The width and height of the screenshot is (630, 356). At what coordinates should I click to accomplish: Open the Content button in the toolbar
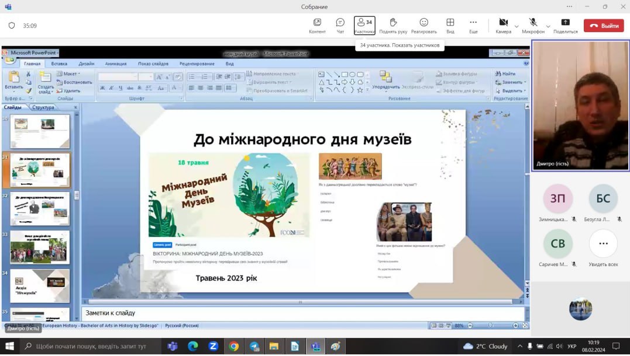click(317, 25)
